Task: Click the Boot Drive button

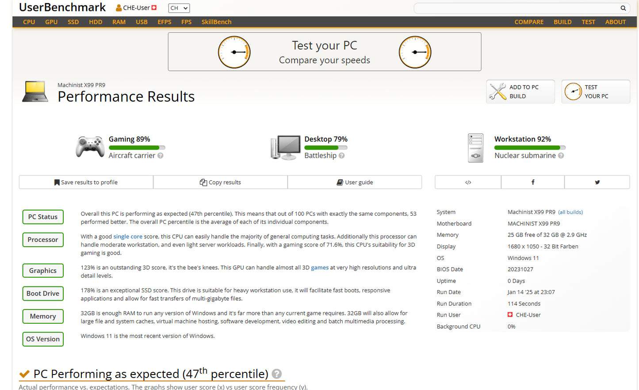Action: (43, 294)
